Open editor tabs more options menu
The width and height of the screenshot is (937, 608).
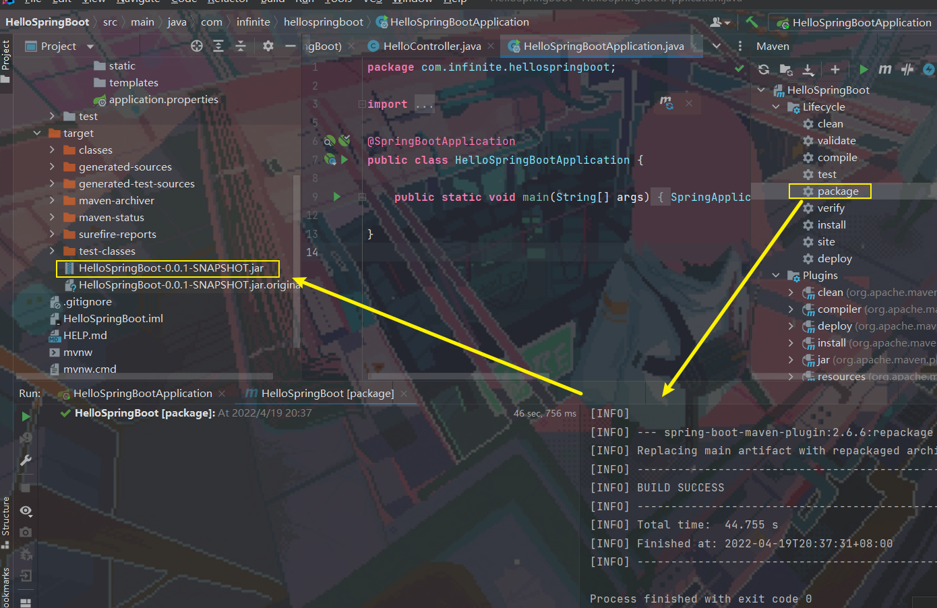(740, 46)
